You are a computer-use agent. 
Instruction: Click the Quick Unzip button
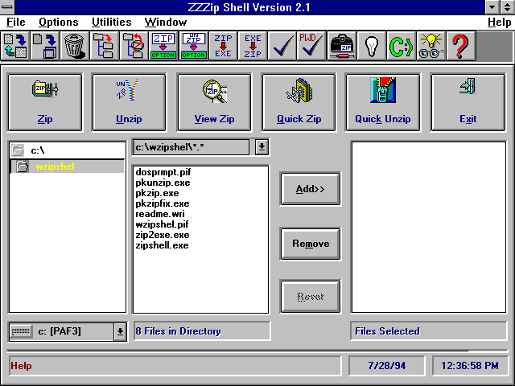coord(383,102)
